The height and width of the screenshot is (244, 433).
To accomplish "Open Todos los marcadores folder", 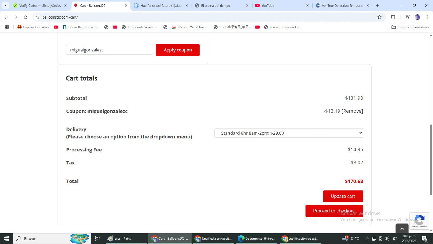I will click(410, 27).
